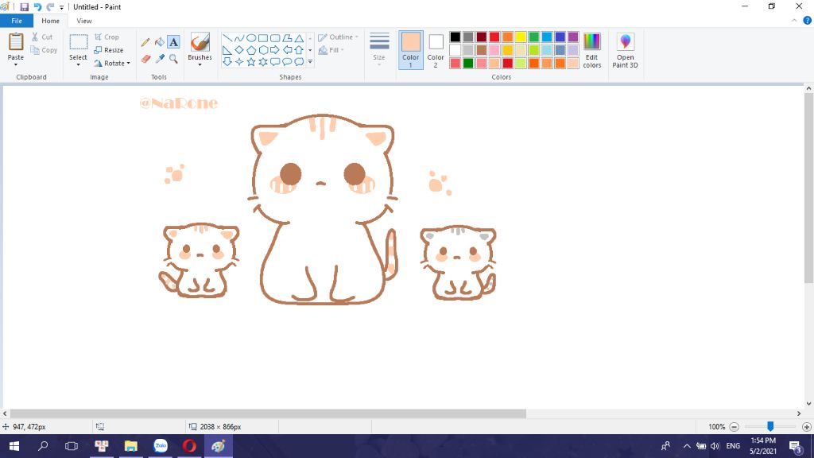Image resolution: width=814 pixels, height=458 pixels.
Task: Select the Magnifier tool
Action: point(173,59)
